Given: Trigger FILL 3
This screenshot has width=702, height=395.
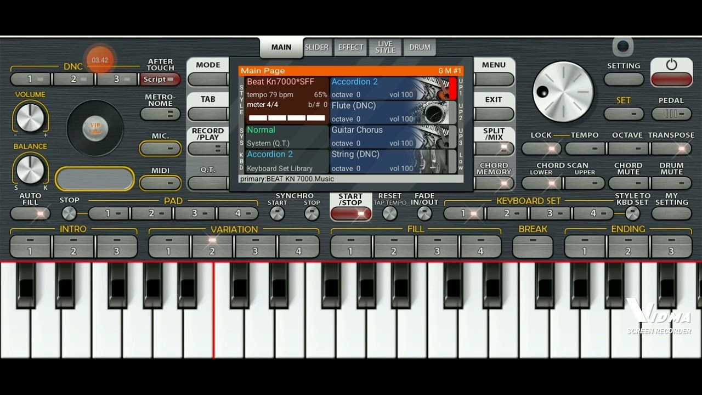Looking at the screenshot, I should [x=438, y=247].
